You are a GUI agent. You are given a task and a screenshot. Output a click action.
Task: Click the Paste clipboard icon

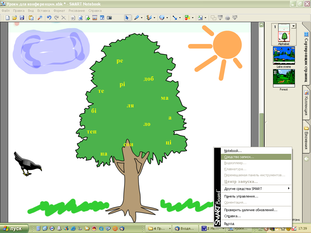pos(31,18)
